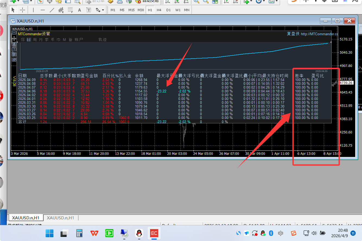Click the 4739.26 current price label
Image resolution: width=362 pixels, height=241 pixels.
pyautogui.click(x=346, y=83)
